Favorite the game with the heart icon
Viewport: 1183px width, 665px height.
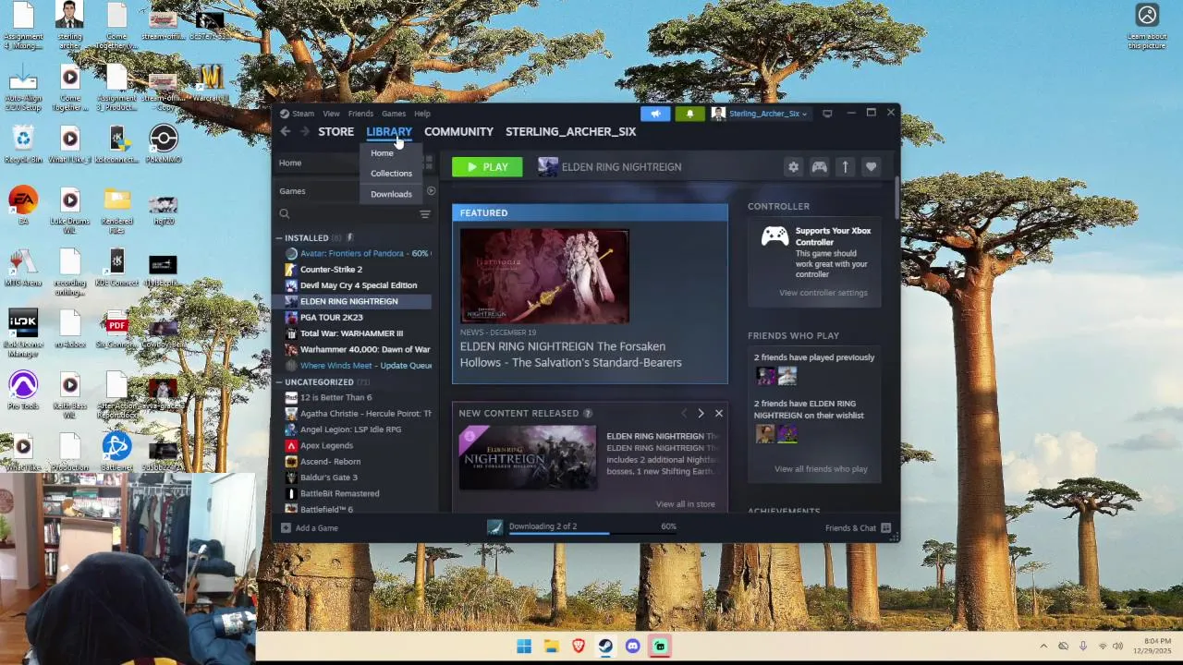[x=871, y=167]
